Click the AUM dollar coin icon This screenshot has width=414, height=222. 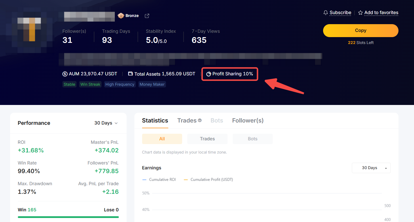tap(65, 74)
